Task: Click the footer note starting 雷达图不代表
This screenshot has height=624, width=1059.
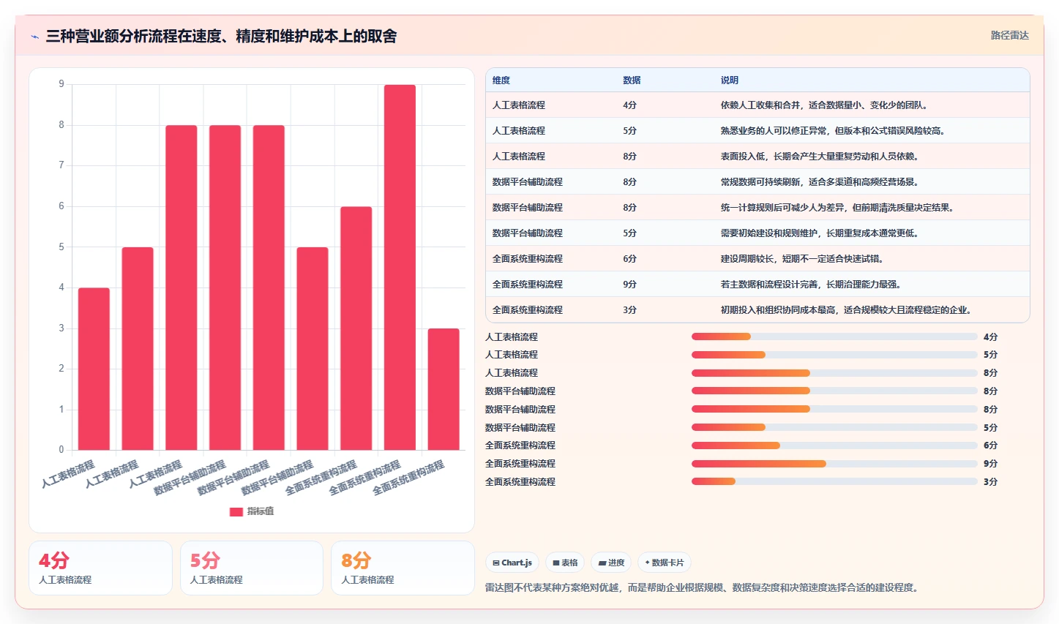Action: pos(703,587)
